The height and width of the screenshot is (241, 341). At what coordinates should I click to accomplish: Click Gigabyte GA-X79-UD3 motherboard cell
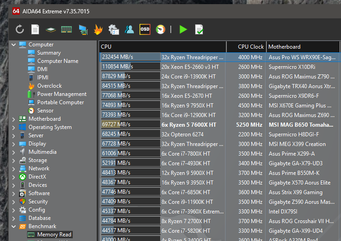point(295,163)
